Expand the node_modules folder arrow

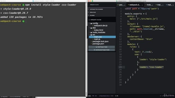pyautogui.click(x=89, y=32)
